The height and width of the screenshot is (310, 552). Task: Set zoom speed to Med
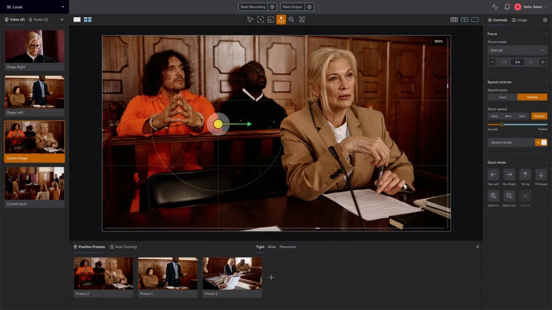click(508, 116)
